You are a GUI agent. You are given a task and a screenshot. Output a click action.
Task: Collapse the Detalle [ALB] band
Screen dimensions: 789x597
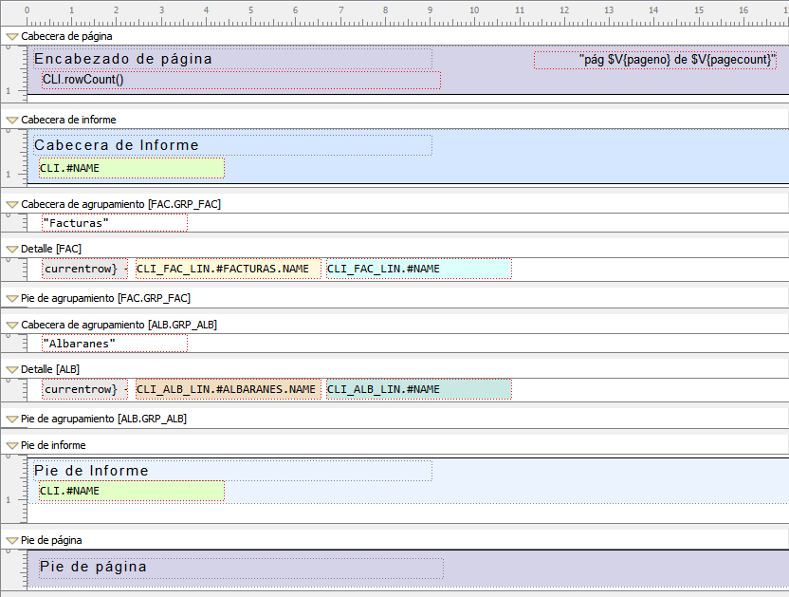[x=11, y=369]
